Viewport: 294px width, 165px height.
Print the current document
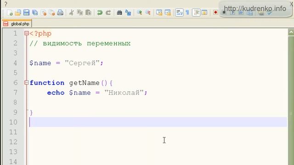[60, 13]
